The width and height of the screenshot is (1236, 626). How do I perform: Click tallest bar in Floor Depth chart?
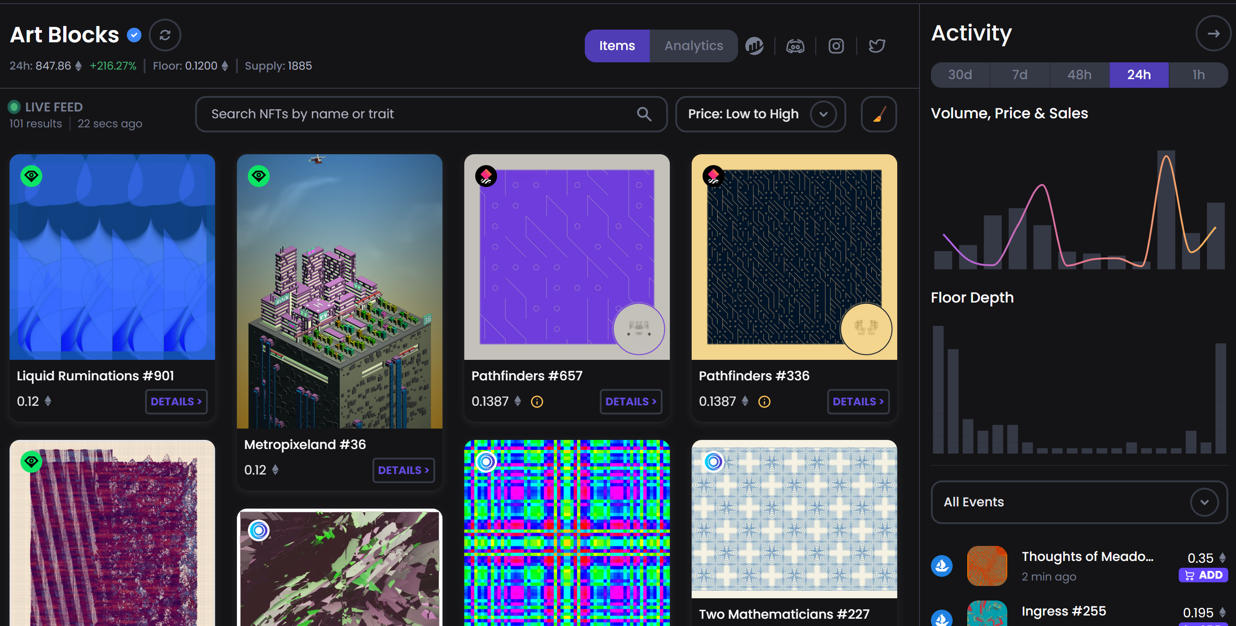938,389
